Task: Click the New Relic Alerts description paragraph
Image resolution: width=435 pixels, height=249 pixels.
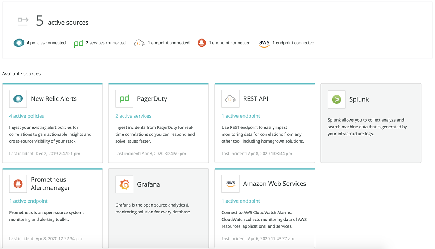Action: 50,134
